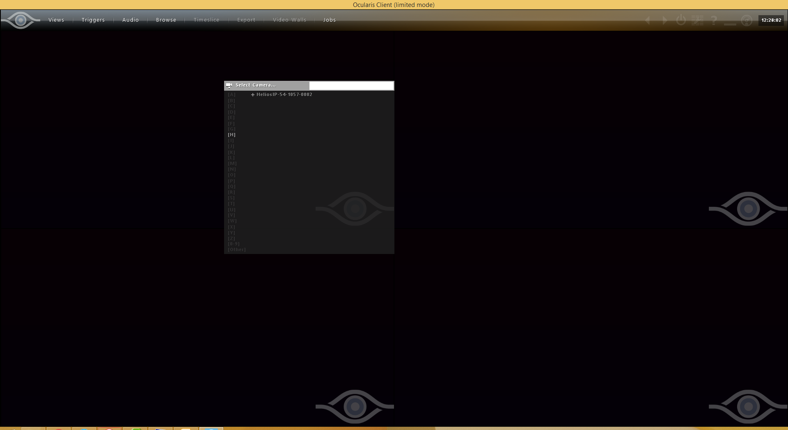Image resolution: width=788 pixels, height=430 pixels.
Task: Click the speedometer gauge icon
Action: [x=747, y=20]
